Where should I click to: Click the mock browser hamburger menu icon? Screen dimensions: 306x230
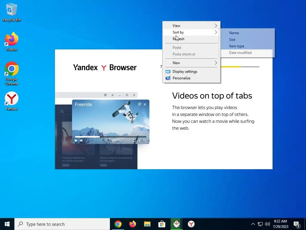pyautogui.click(x=112, y=95)
